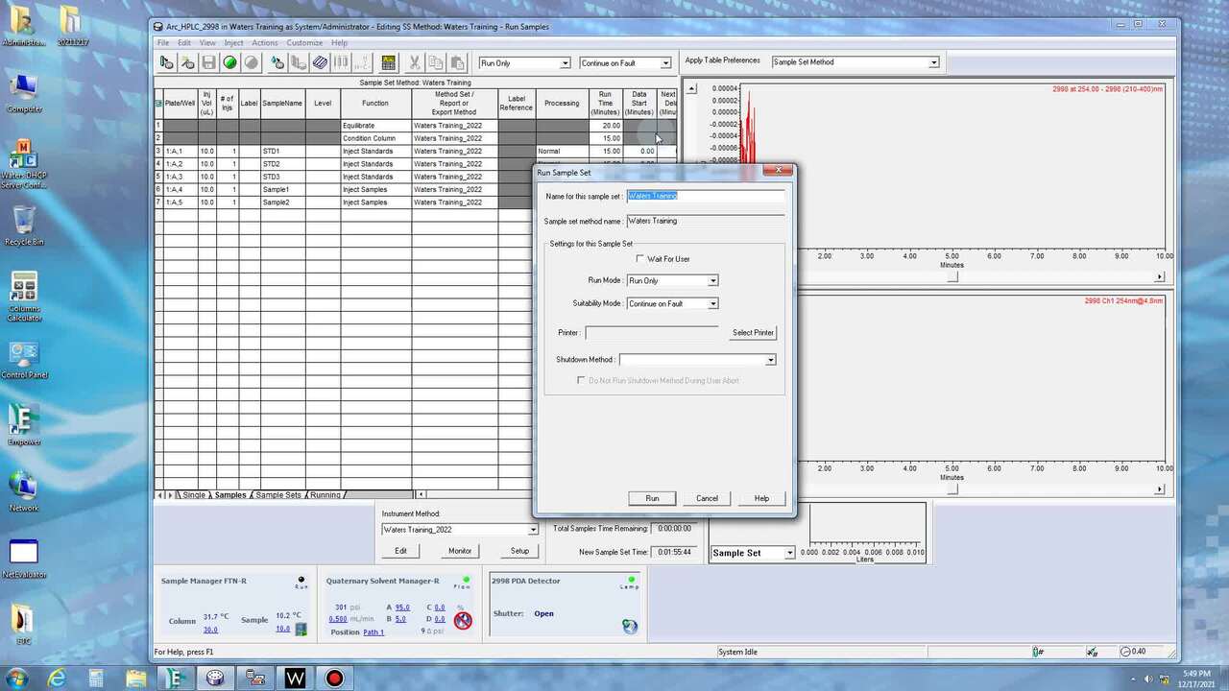Image resolution: width=1229 pixels, height=691 pixels.
Task: Click the upper chromatogram horizontal scrollbar thumb
Action: pos(952,277)
